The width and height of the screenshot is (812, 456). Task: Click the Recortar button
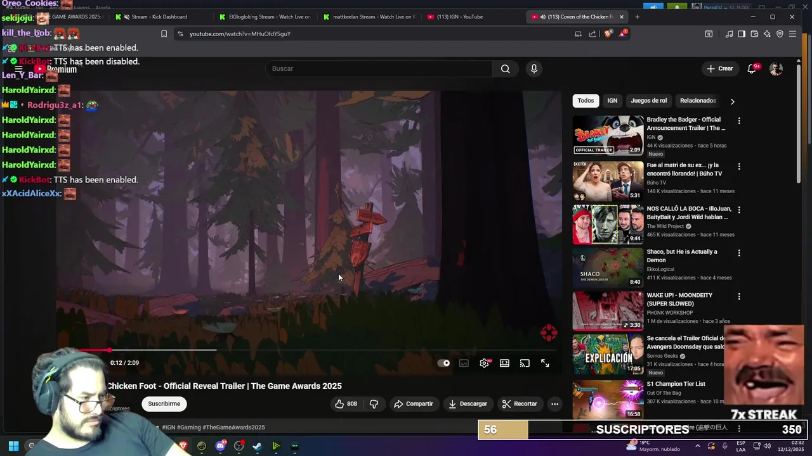(519, 403)
